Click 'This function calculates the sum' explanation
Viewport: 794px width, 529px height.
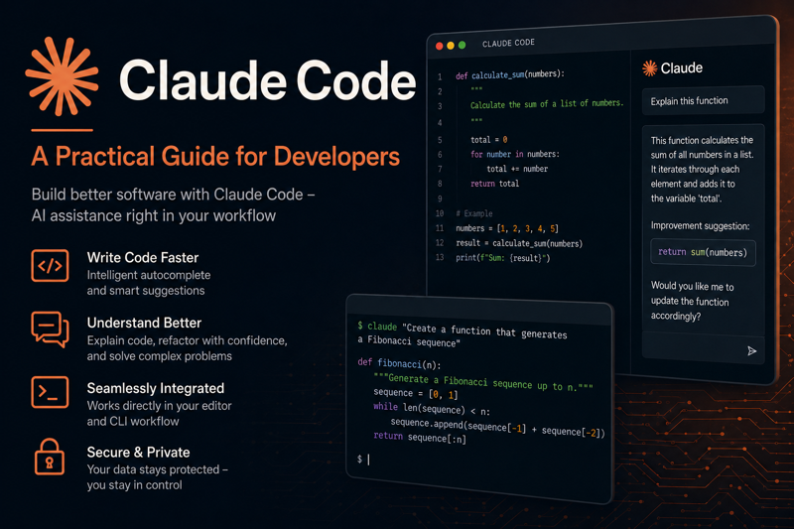point(702,169)
